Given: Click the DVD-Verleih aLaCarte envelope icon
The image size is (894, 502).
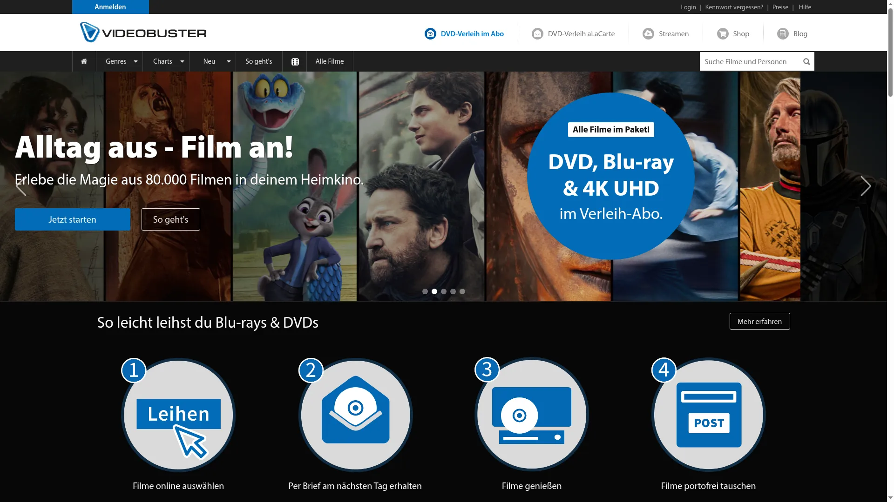Looking at the screenshot, I should (x=537, y=33).
